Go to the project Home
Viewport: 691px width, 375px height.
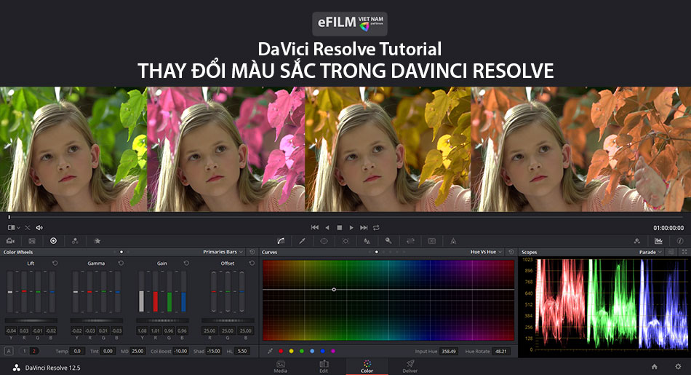pyautogui.click(x=655, y=366)
